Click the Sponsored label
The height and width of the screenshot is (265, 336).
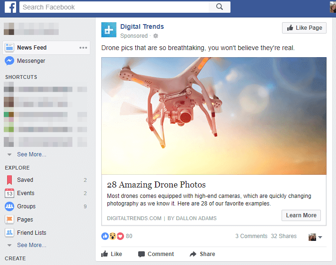[x=134, y=36]
